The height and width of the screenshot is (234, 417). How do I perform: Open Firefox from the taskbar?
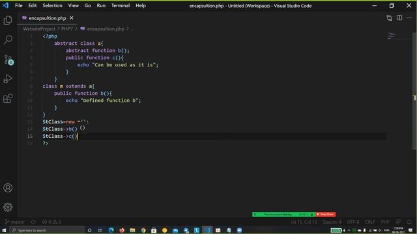122,230
